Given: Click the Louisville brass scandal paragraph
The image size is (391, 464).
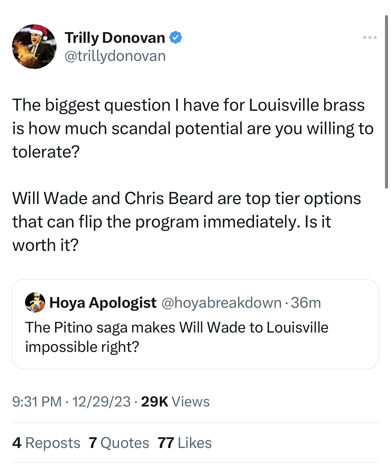Looking at the screenshot, I should coord(192,128).
